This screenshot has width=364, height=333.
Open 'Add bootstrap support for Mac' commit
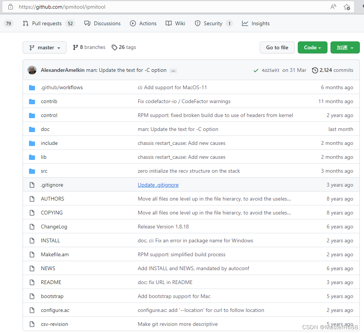point(174,297)
